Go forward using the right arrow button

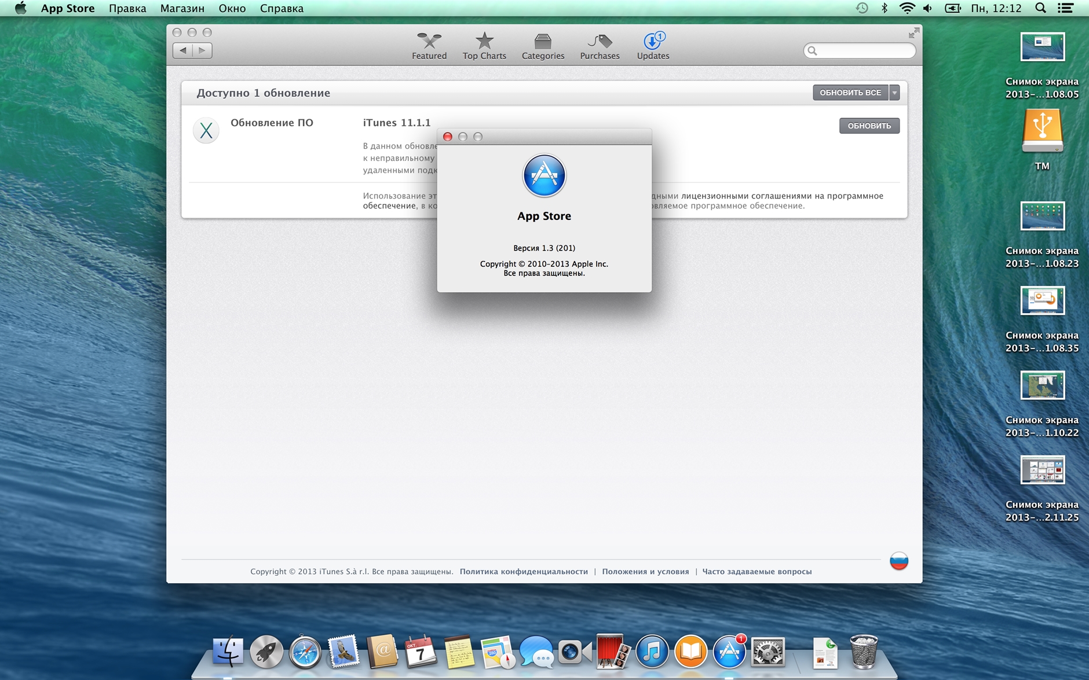202,50
